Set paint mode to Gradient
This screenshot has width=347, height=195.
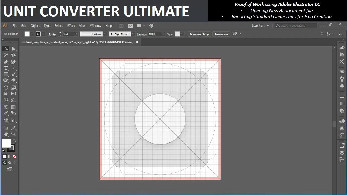pyautogui.click(x=9, y=157)
